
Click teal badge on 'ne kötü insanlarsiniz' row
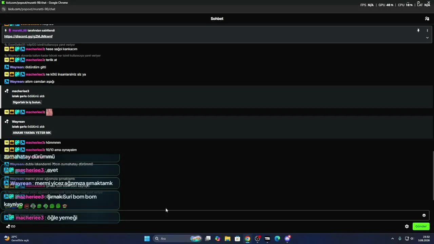[x=17, y=74]
